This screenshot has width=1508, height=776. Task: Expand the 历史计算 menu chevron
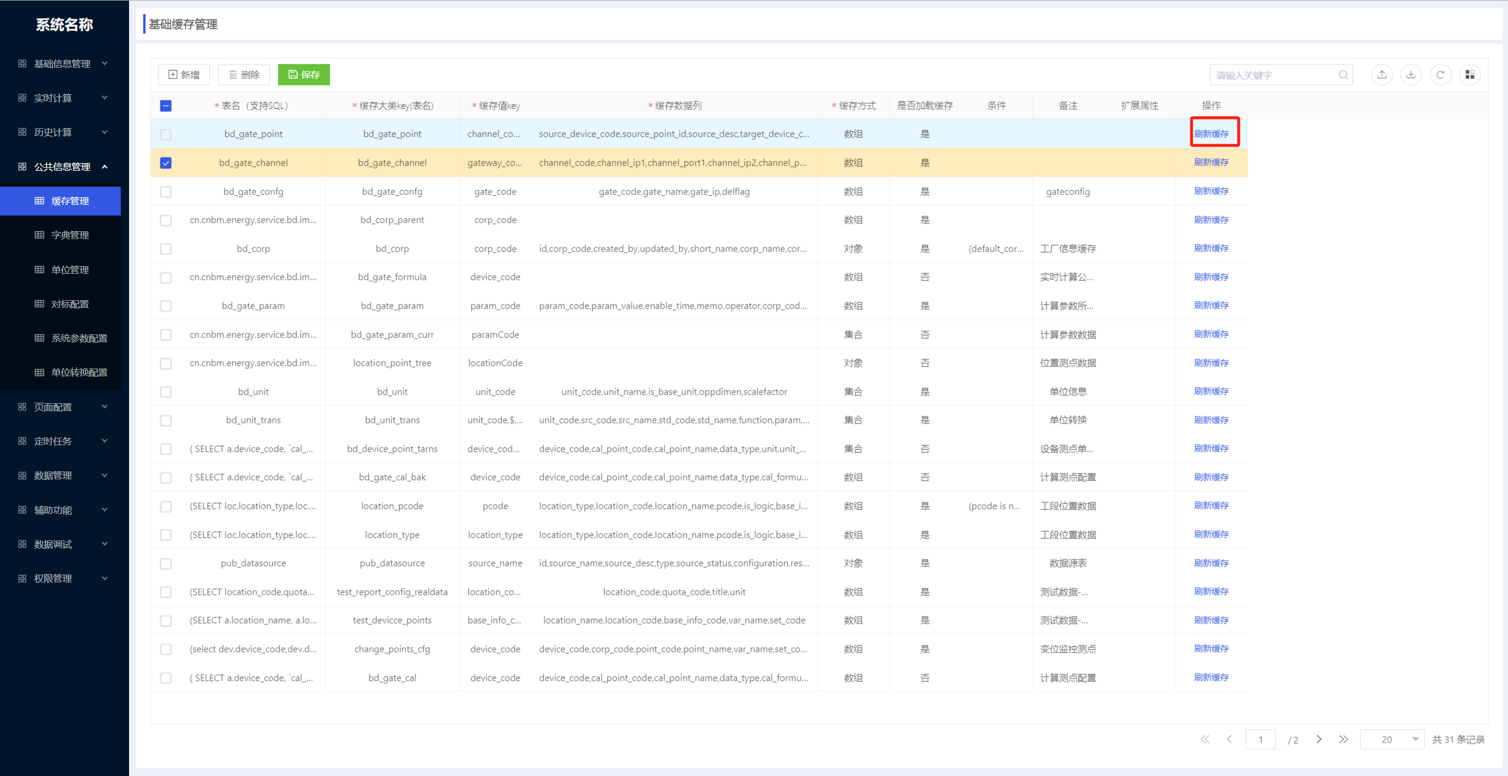pos(105,132)
